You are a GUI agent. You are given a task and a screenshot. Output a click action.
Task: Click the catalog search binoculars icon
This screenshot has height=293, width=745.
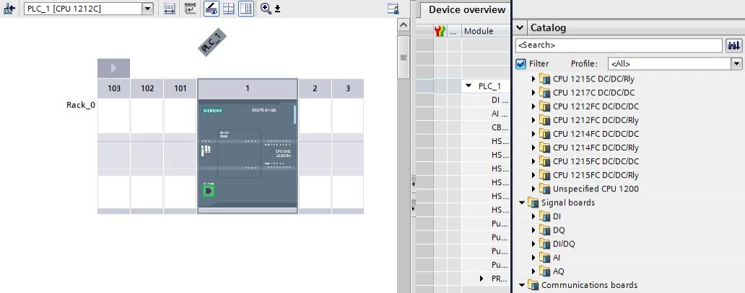(733, 45)
